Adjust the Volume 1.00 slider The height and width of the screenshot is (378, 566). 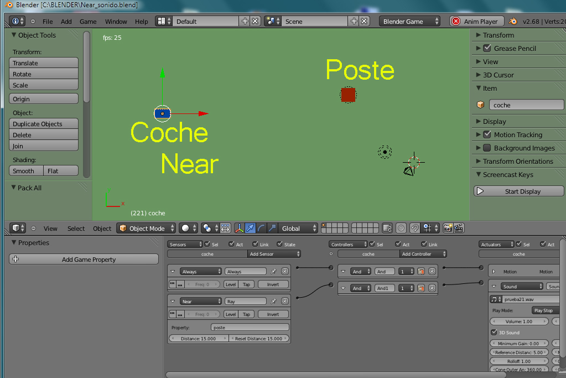coord(519,322)
